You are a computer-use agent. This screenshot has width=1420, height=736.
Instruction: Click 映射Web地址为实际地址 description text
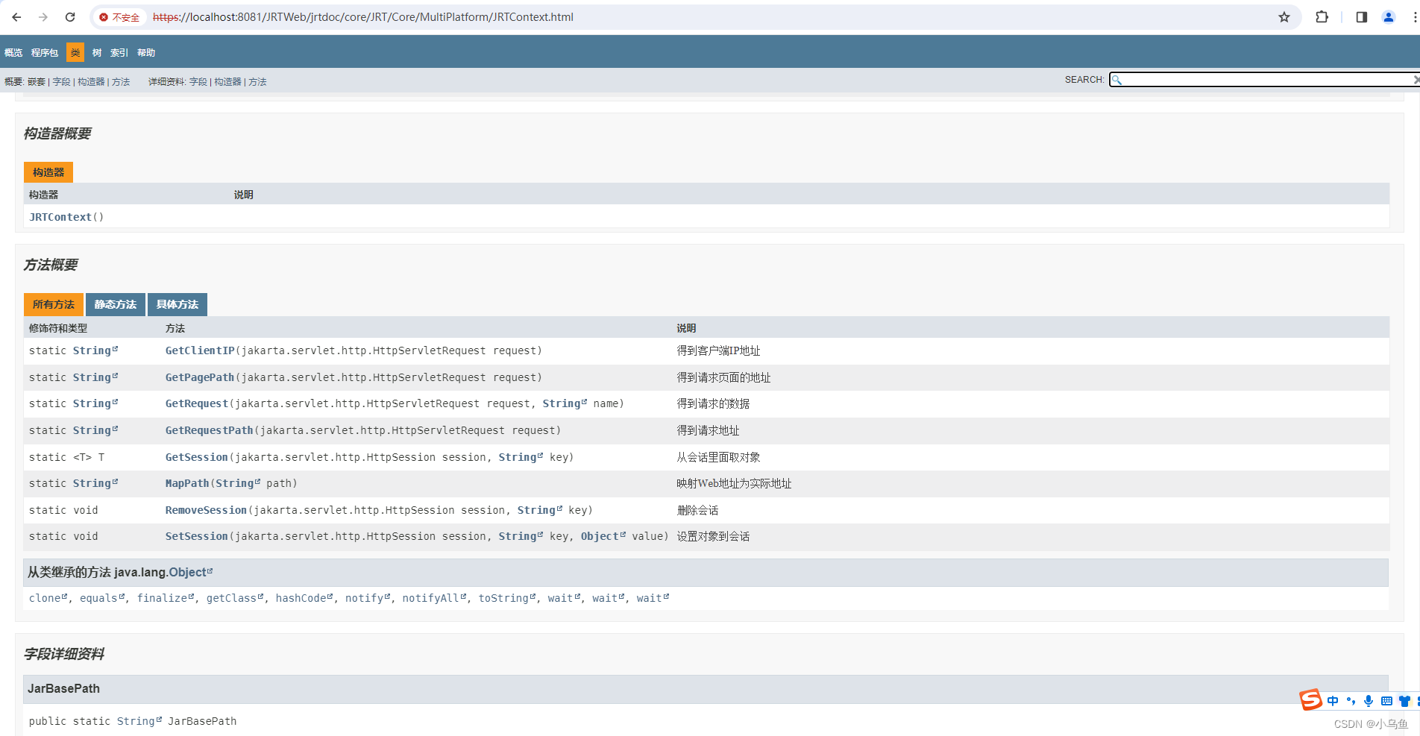pyautogui.click(x=734, y=483)
